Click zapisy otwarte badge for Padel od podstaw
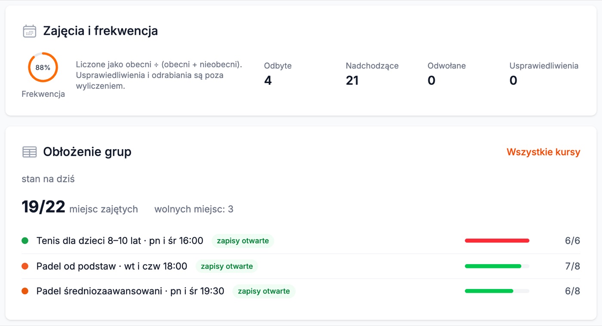602x326 pixels. 227,266
